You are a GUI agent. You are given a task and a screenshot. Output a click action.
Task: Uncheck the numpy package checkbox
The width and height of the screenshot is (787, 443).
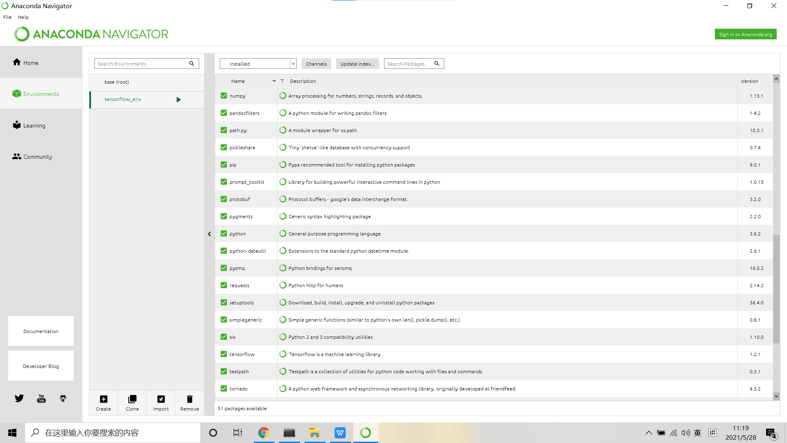[x=224, y=96]
